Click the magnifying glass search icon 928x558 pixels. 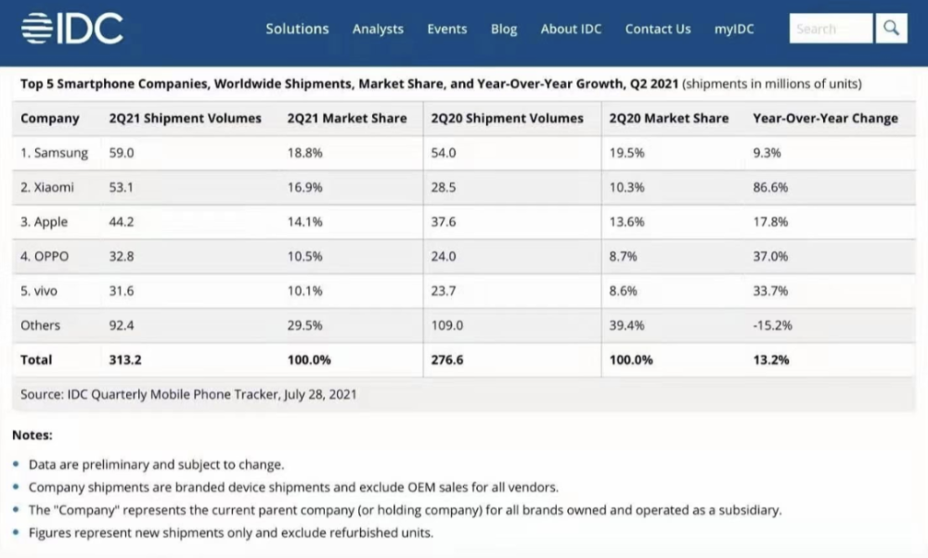click(x=890, y=29)
